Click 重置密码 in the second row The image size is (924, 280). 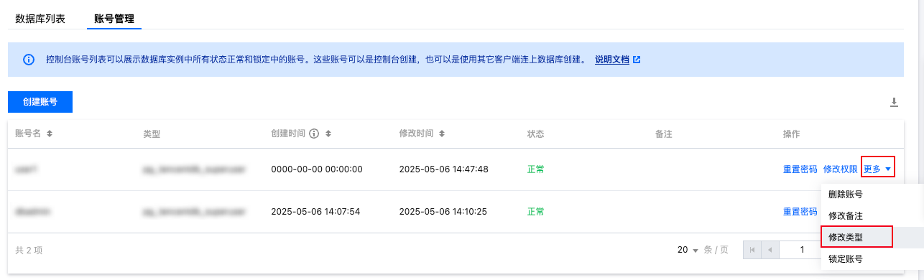pos(800,212)
